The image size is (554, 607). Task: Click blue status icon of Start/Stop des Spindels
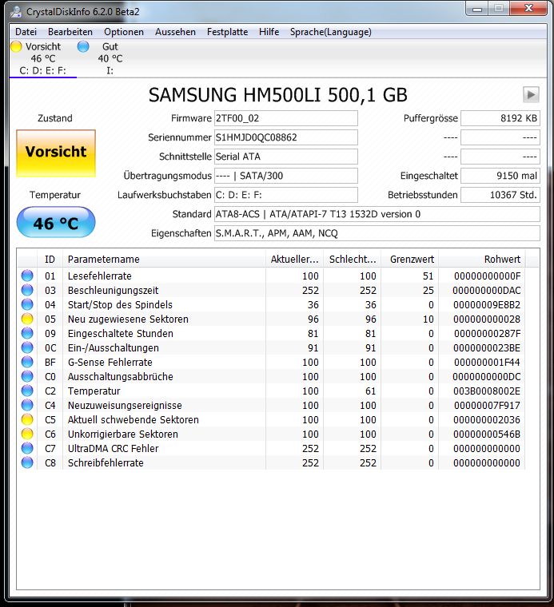(x=27, y=304)
